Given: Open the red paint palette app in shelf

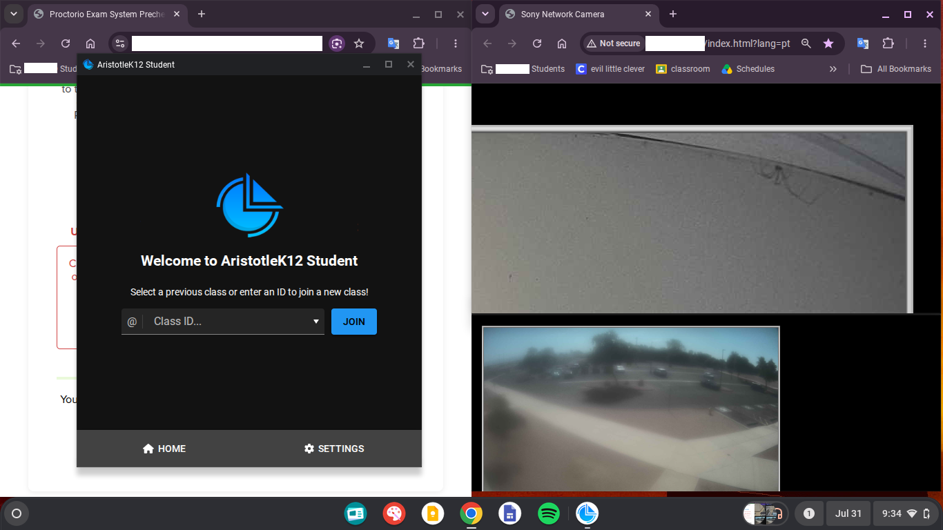Looking at the screenshot, I should pyautogui.click(x=394, y=513).
